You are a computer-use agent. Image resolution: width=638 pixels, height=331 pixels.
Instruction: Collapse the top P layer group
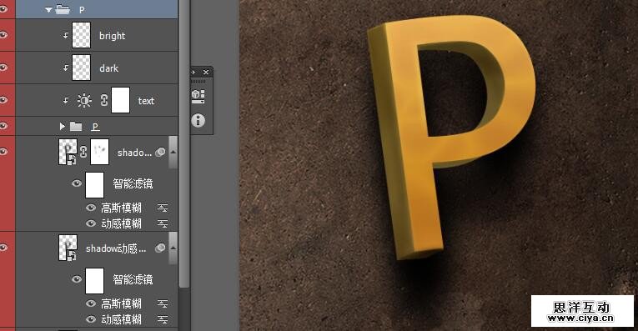point(49,10)
